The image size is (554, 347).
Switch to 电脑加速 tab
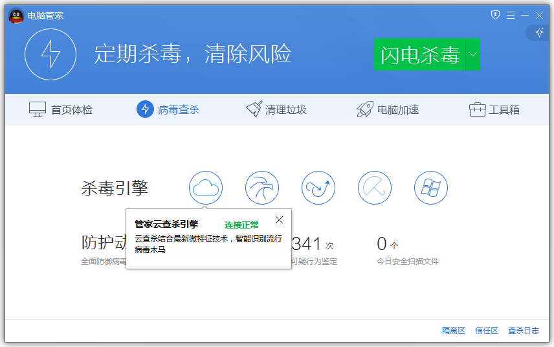coord(387,109)
